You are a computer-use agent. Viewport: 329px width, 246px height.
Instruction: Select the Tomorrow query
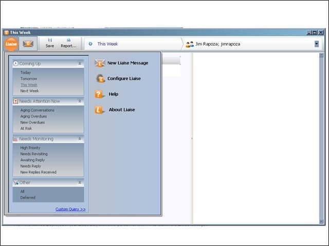coord(29,78)
